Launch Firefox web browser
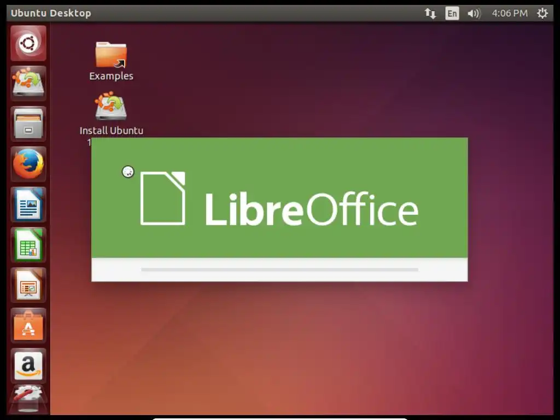 click(x=28, y=164)
